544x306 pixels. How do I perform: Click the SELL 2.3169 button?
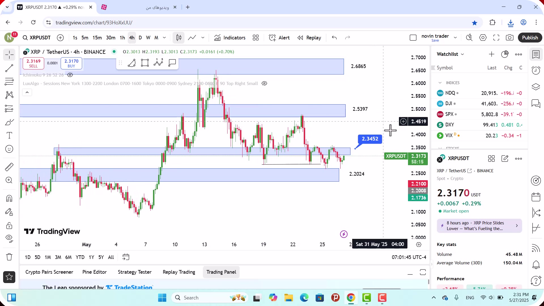33,63
